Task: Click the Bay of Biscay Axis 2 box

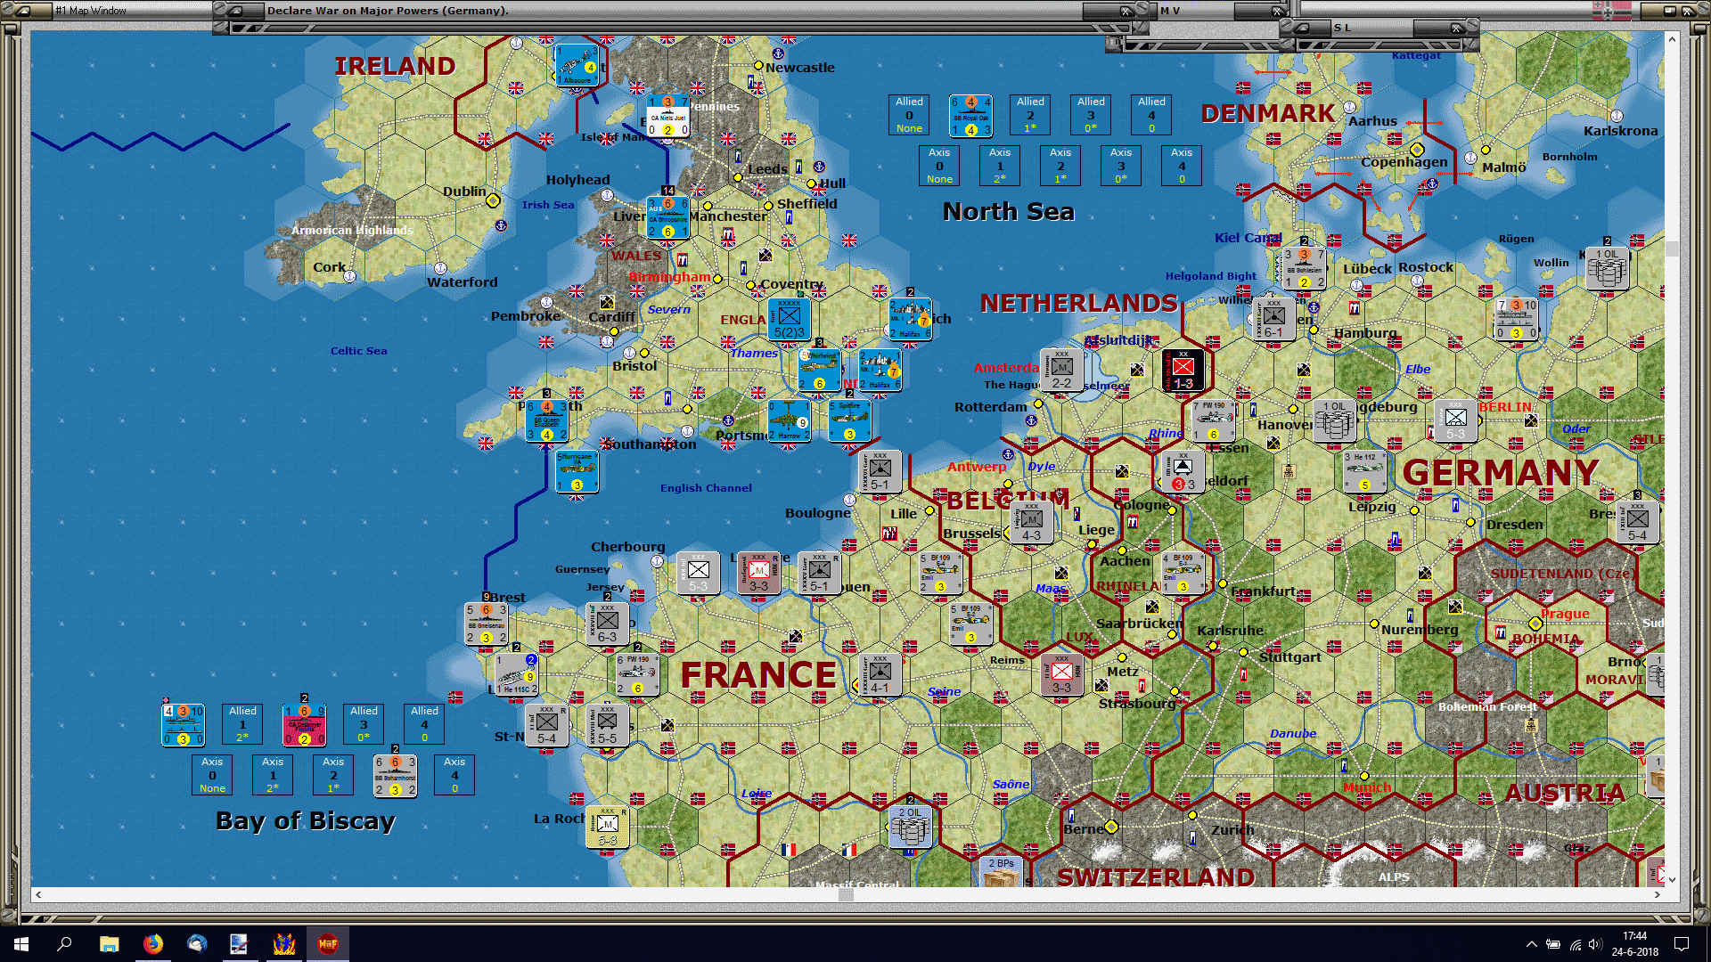Action: (333, 775)
